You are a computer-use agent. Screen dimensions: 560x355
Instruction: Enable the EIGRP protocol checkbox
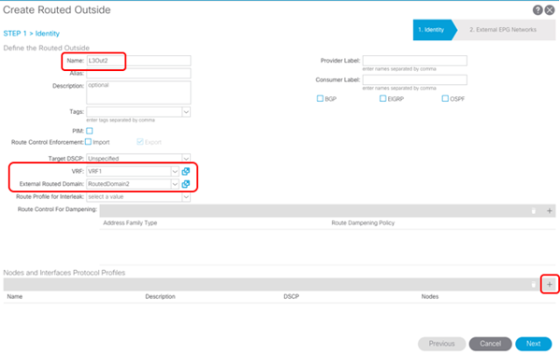(x=383, y=98)
